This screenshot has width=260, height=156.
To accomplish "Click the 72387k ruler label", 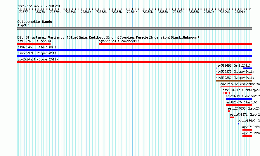I will tap(178, 12).
